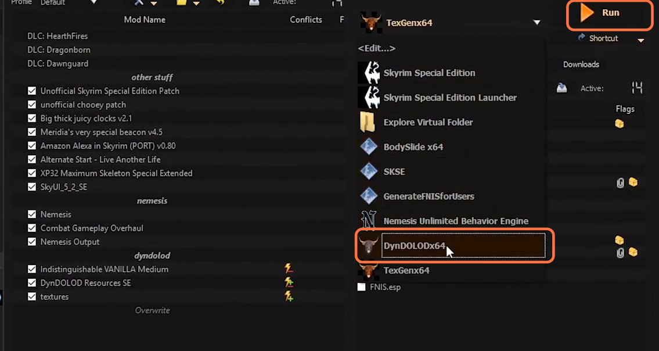Select Explore Virtual Folder entry
The width and height of the screenshot is (659, 351).
point(428,123)
